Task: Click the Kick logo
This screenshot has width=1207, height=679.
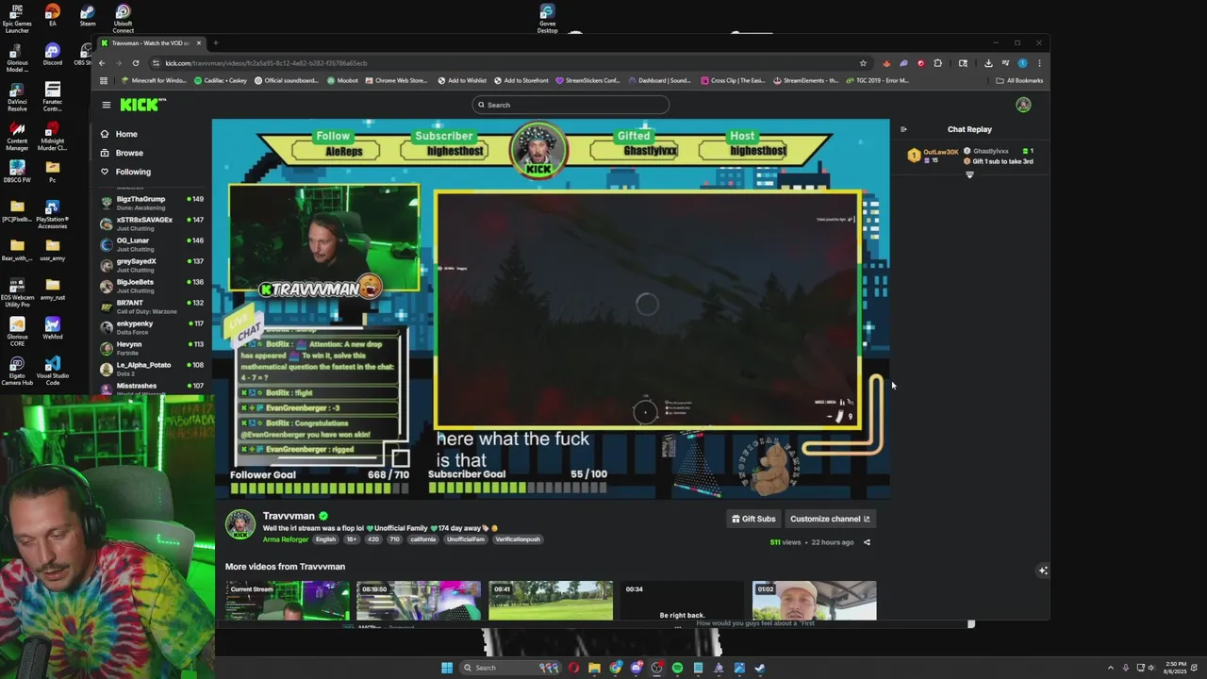Action: tap(141, 105)
